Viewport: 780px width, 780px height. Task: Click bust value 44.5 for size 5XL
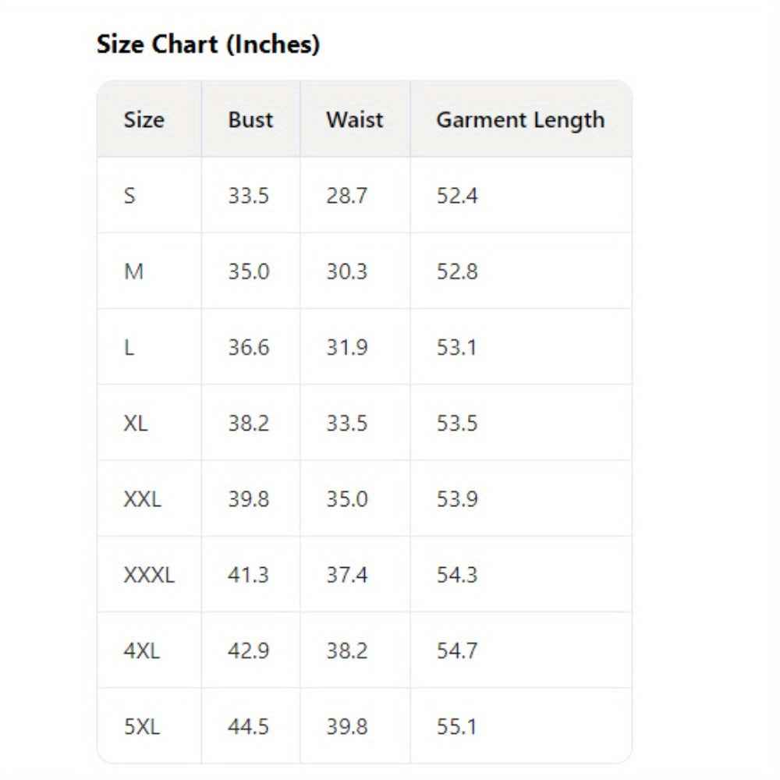click(248, 727)
